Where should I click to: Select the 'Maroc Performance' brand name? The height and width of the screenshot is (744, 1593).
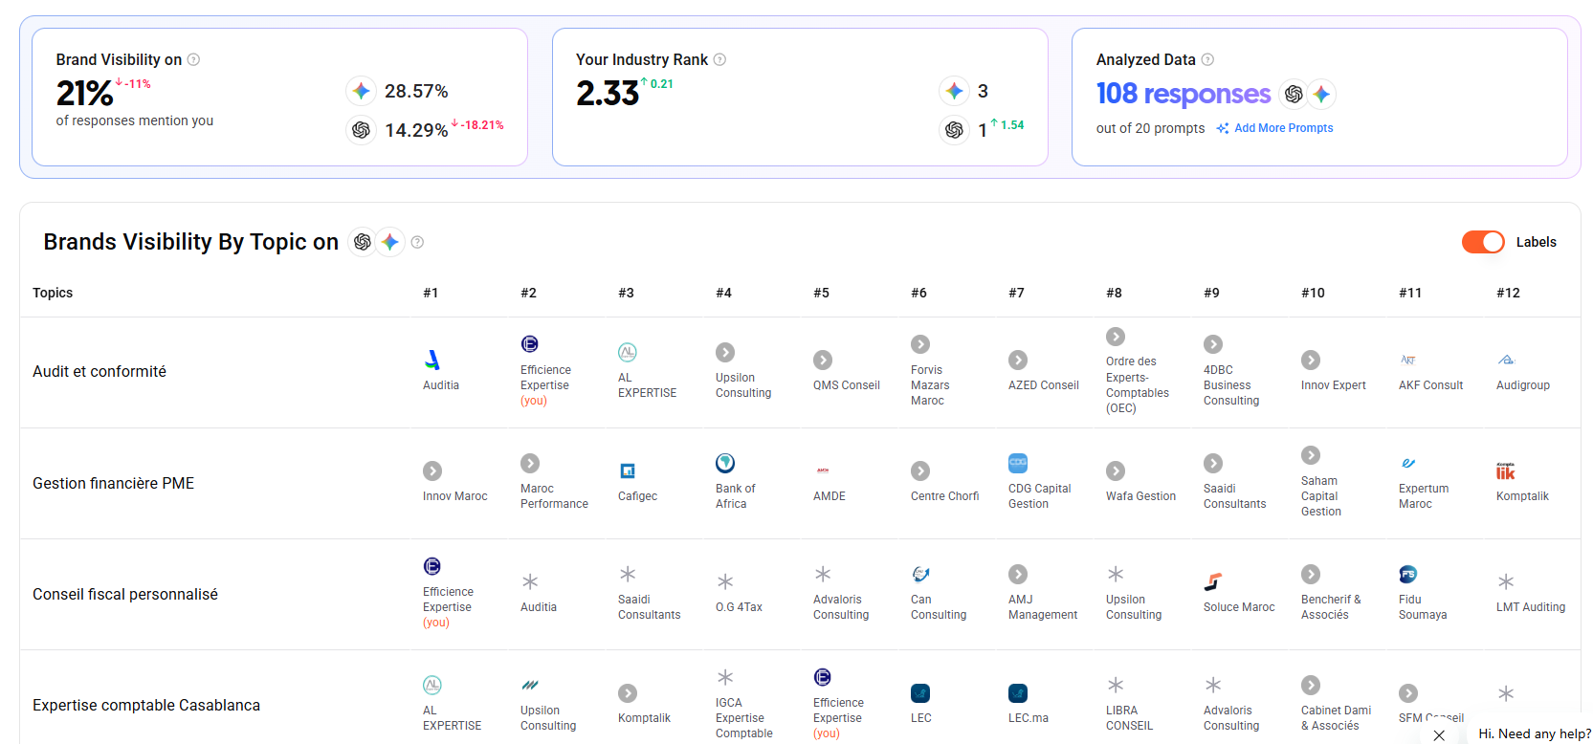[554, 496]
